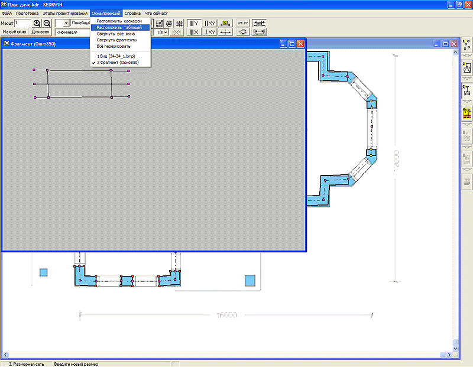Maximize the Фрагмент (Окно850) window
This screenshot has width=473, height=367.
pyautogui.click(x=291, y=44)
